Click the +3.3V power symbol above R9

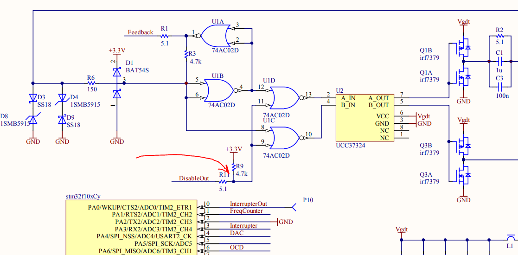[x=234, y=149]
